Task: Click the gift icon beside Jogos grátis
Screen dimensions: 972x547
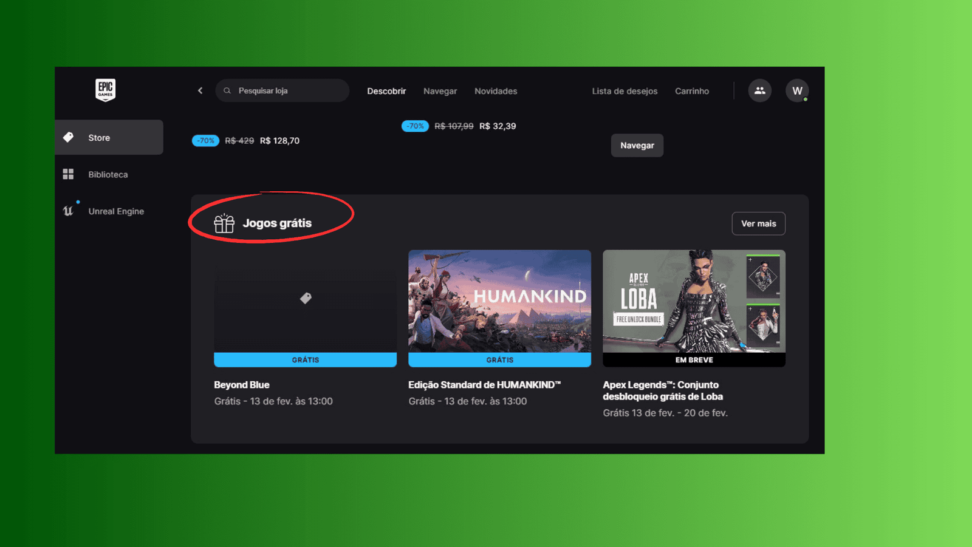Action: 224,223
